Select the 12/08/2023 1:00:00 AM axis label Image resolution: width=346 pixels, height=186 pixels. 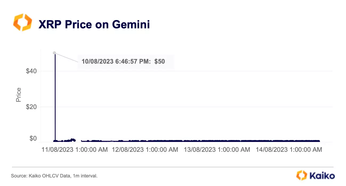pos(145,150)
